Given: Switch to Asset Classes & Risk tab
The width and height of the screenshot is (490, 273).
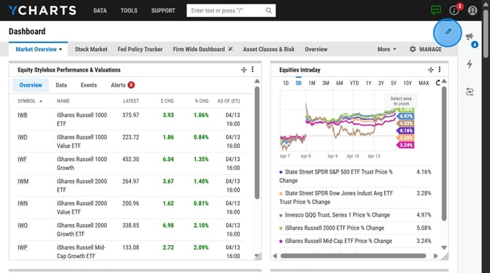Looking at the screenshot, I should coord(268,49).
